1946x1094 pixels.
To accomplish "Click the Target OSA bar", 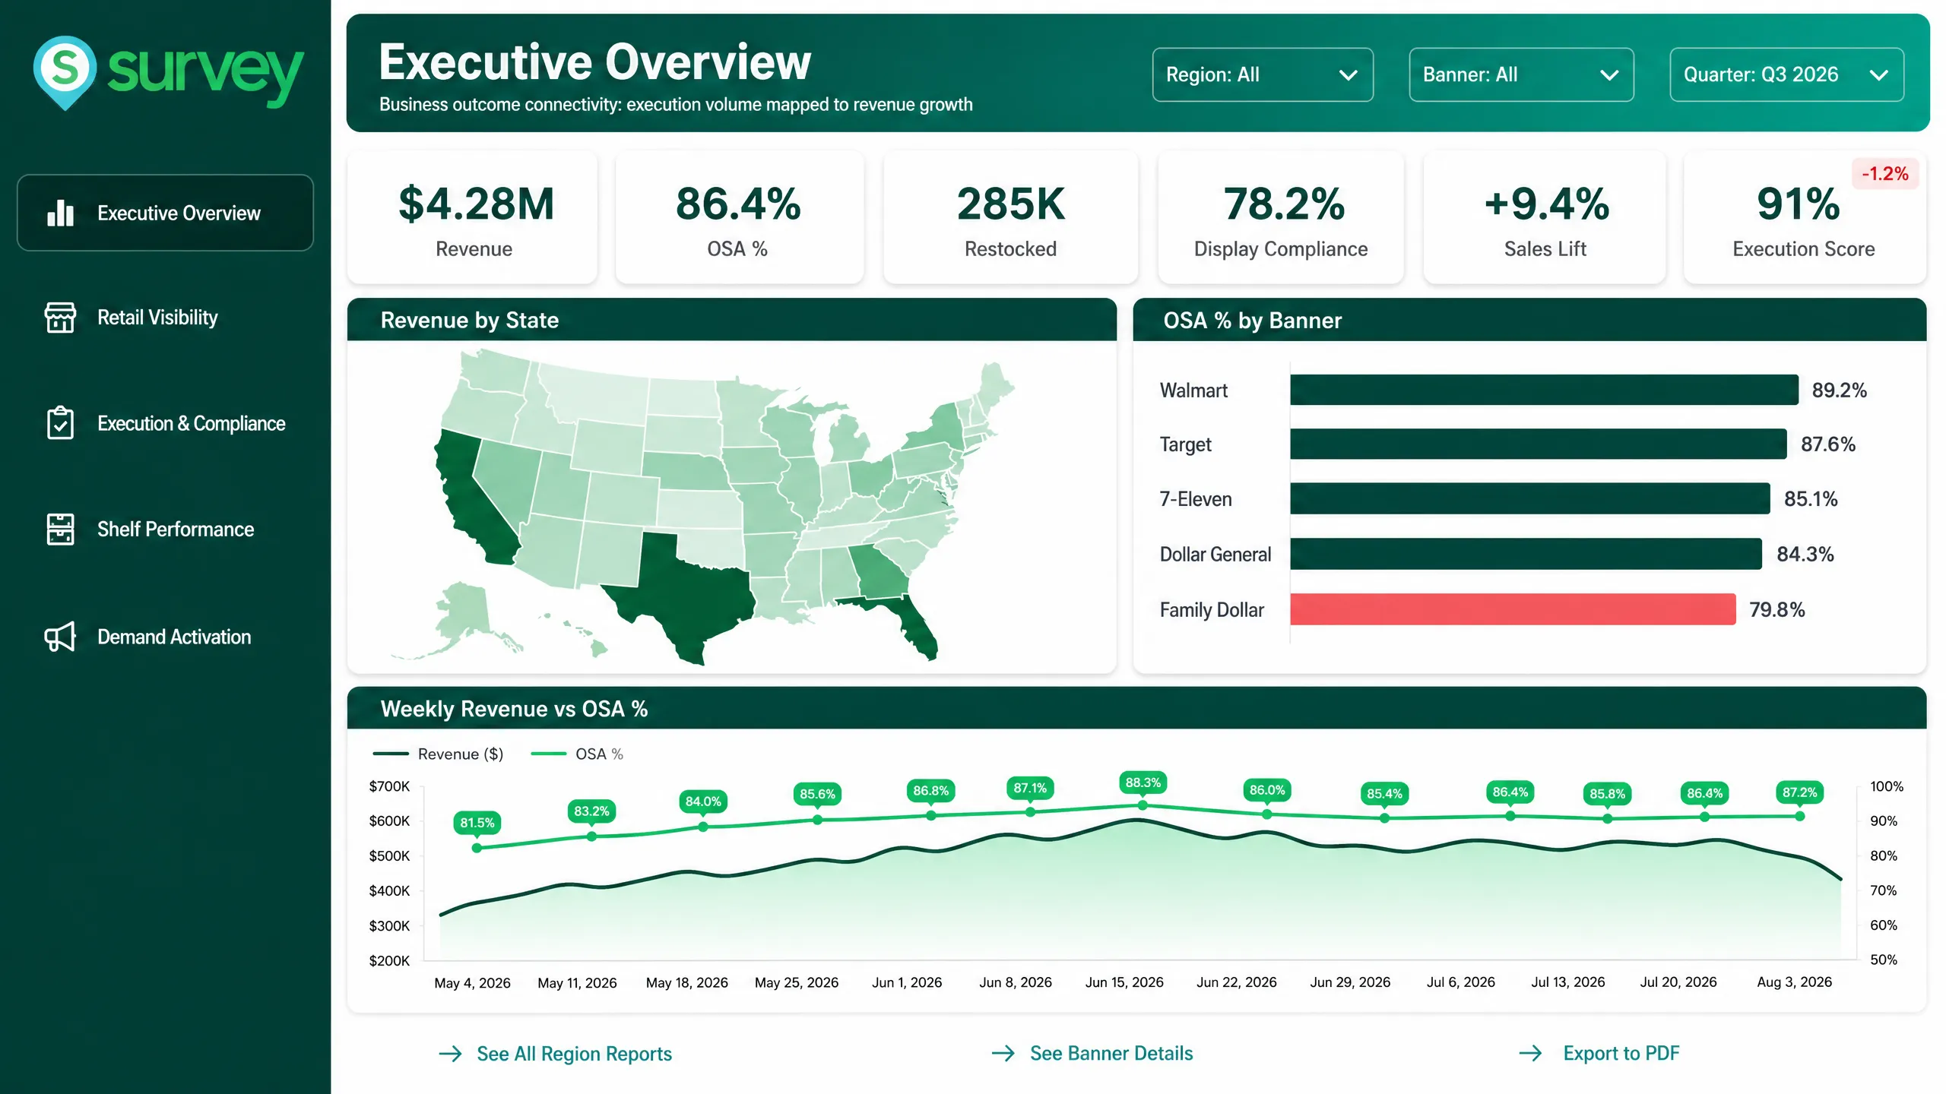I will (1538, 444).
